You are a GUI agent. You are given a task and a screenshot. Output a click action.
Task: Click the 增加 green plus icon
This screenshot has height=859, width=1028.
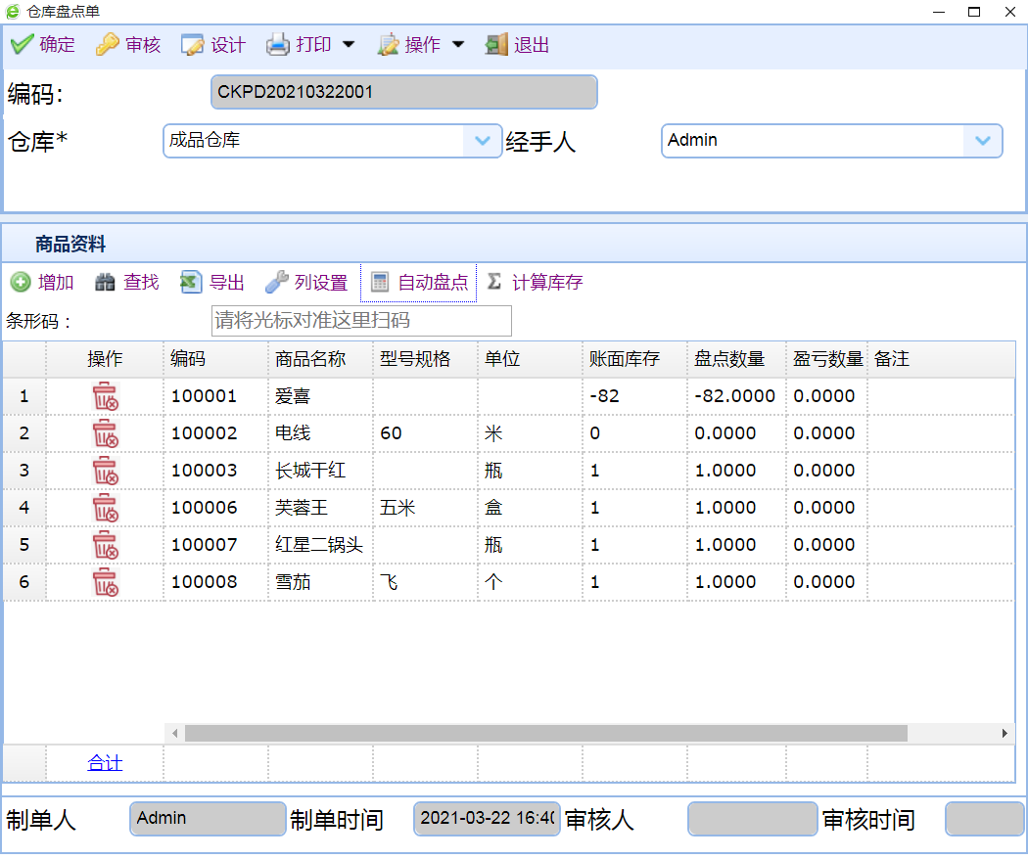pos(21,283)
